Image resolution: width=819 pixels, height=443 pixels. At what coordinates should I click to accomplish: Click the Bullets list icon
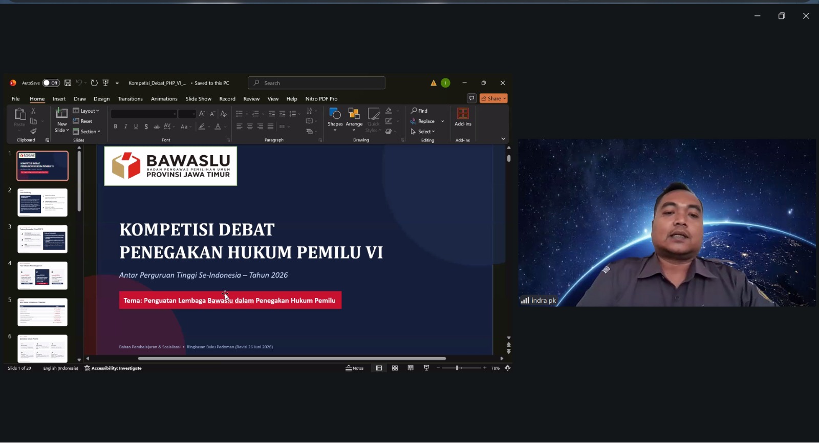click(x=239, y=114)
